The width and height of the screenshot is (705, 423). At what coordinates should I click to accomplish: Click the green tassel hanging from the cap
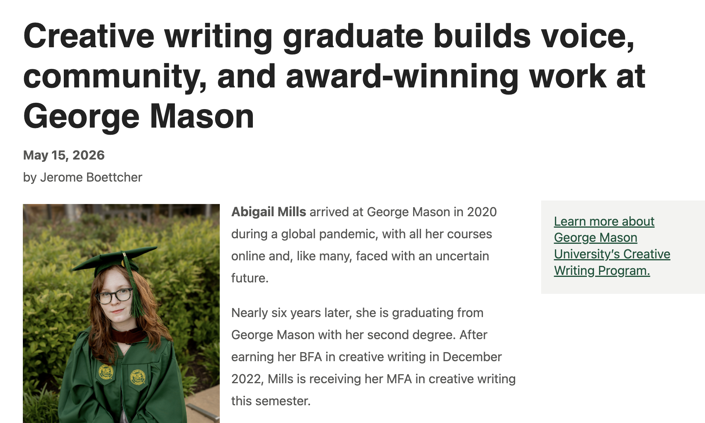[133, 288]
